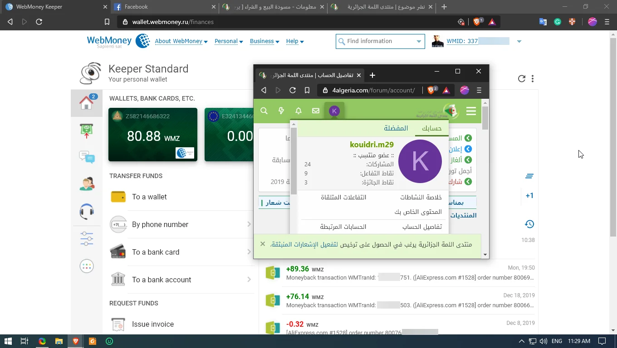Dismiss the forum notification permission banner
617x348 pixels.
pyautogui.click(x=263, y=244)
